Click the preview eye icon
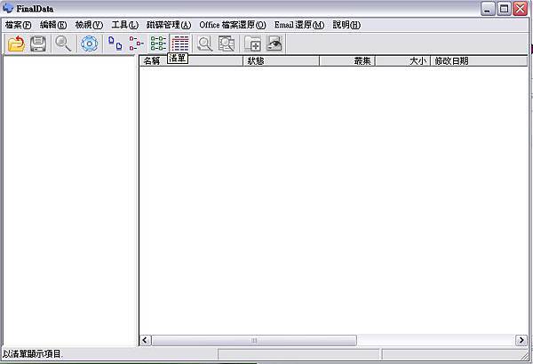The height and width of the screenshot is (364, 533). click(274, 44)
